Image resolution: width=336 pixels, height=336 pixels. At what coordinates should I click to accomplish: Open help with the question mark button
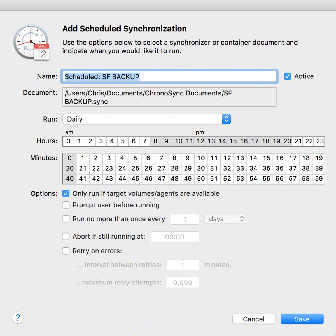click(18, 318)
